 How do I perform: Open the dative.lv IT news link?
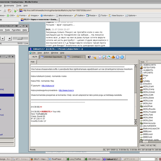pyautogui.click(x=48, y=86)
